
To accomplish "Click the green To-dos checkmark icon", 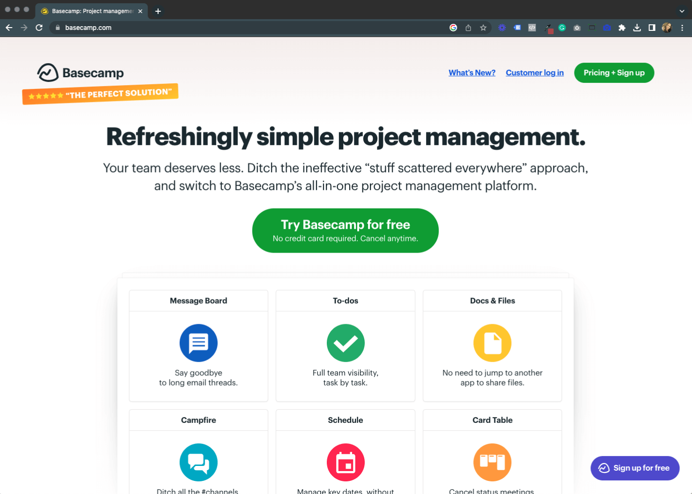I will coord(346,343).
